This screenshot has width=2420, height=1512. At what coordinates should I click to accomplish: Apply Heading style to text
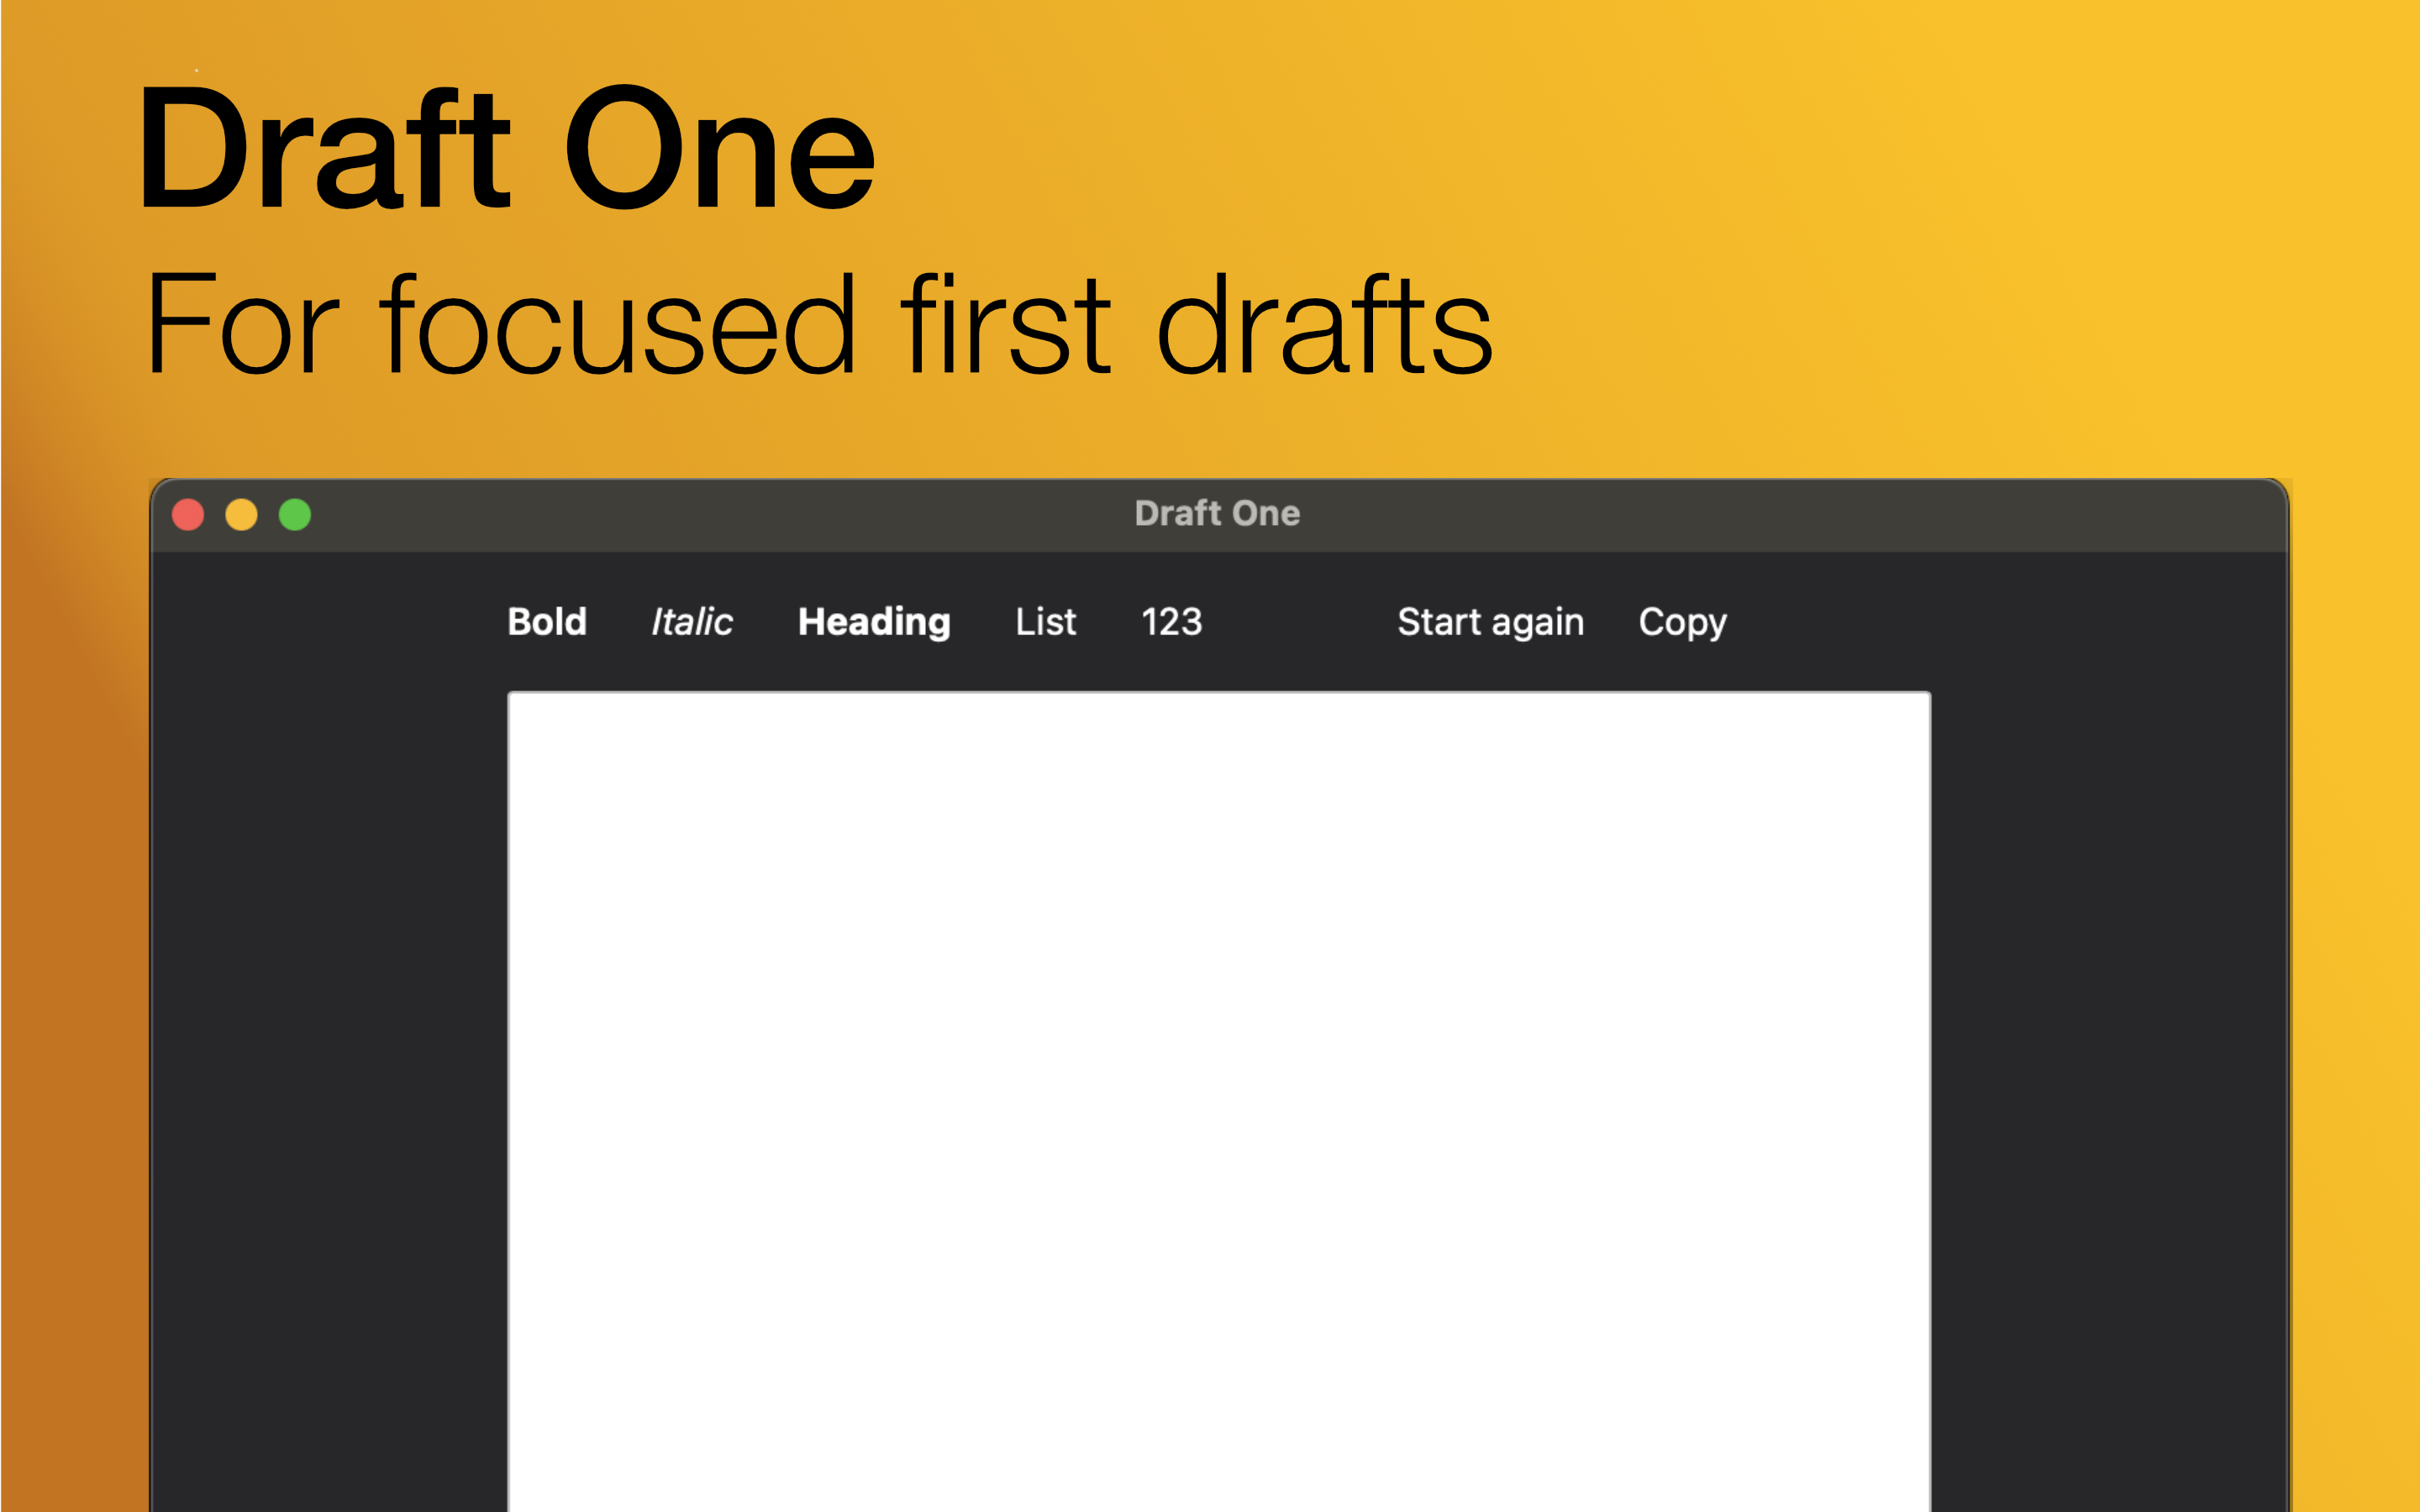pyautogui.click(x=875, y=620)
